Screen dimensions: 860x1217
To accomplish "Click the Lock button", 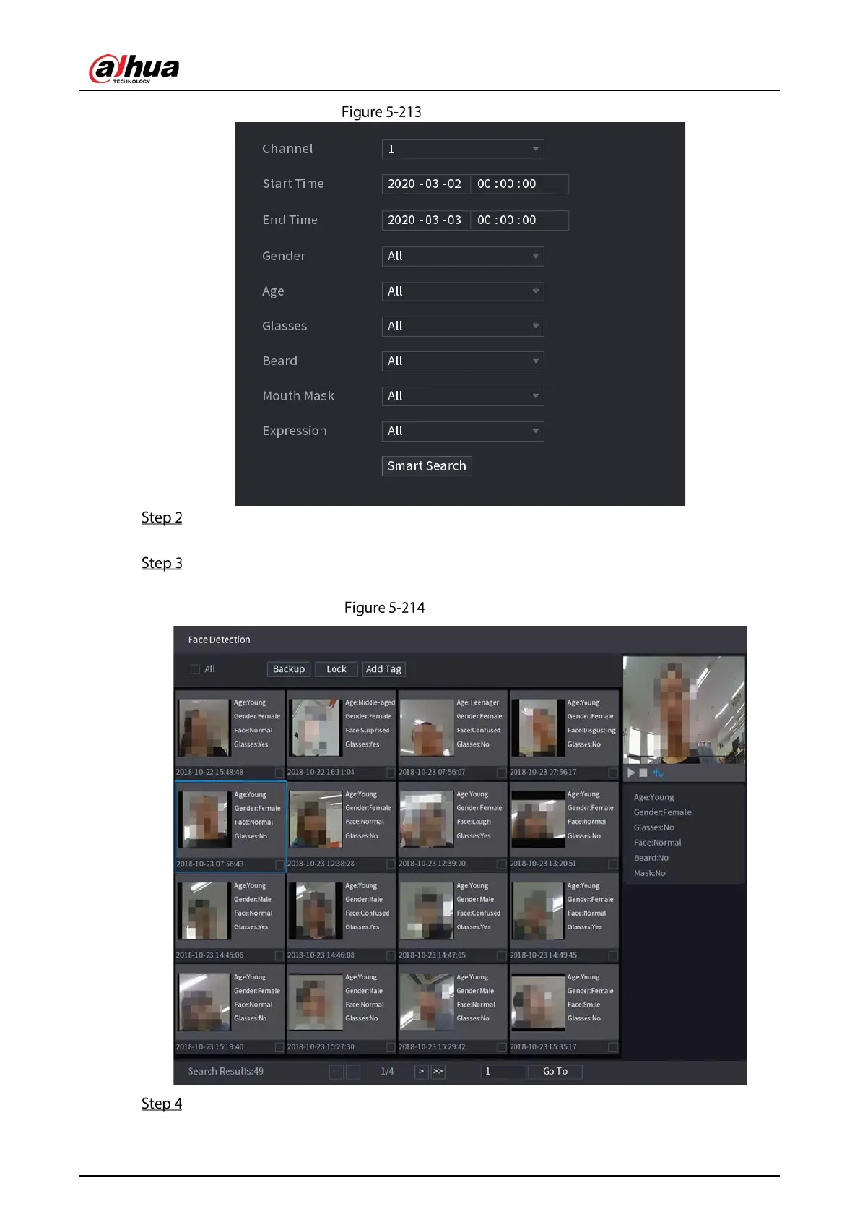I will 336,669.
